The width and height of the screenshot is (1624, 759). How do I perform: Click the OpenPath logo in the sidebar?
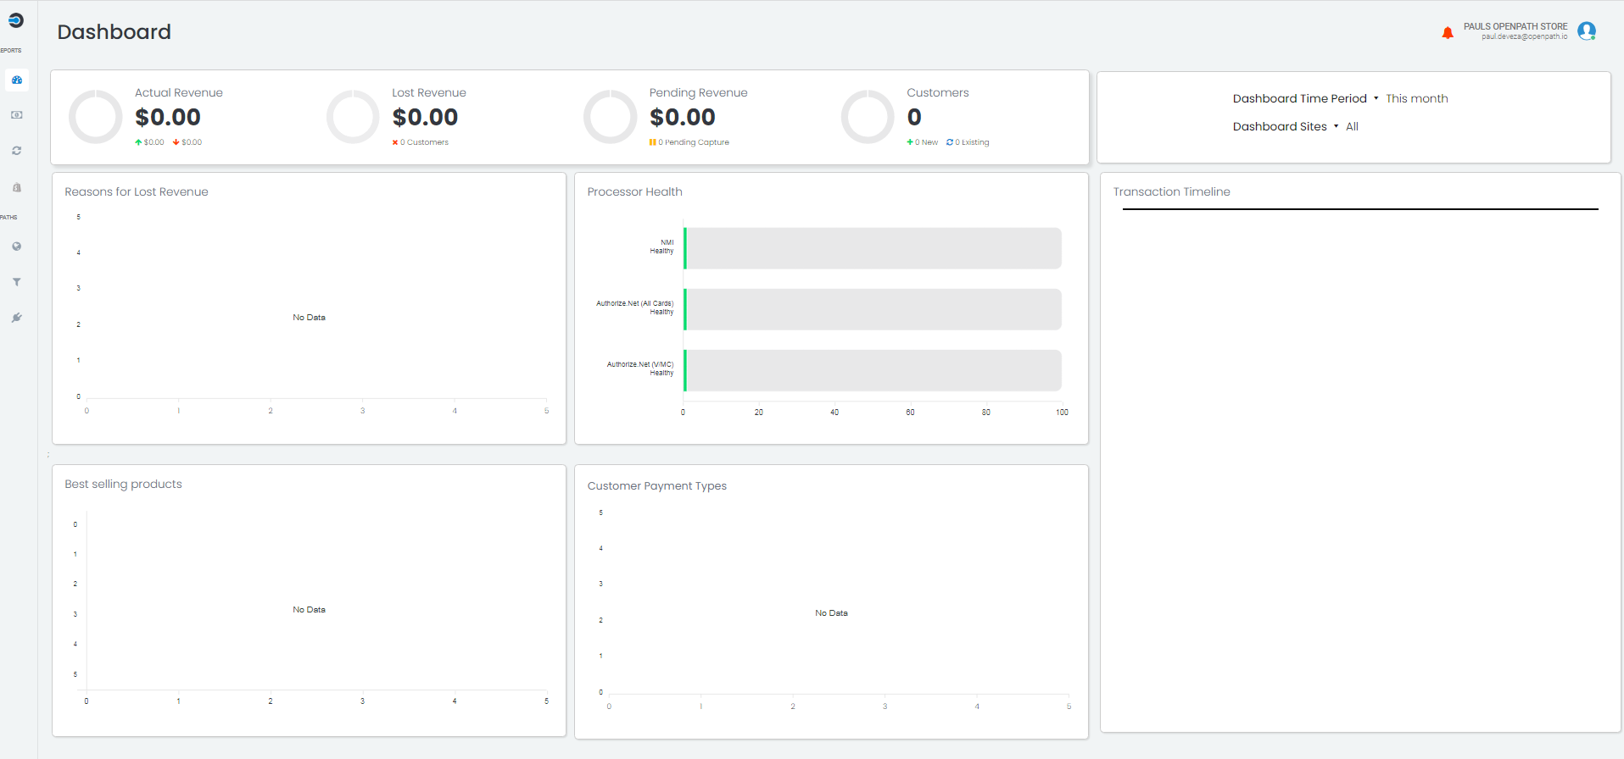pyautogui.click(x=16, y=20)
